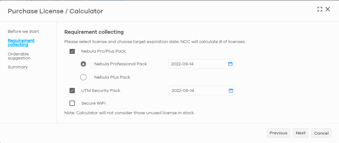339x143 pixels.
Task: Select Nebula Plus Pack radio button
Action: (83, 77)
